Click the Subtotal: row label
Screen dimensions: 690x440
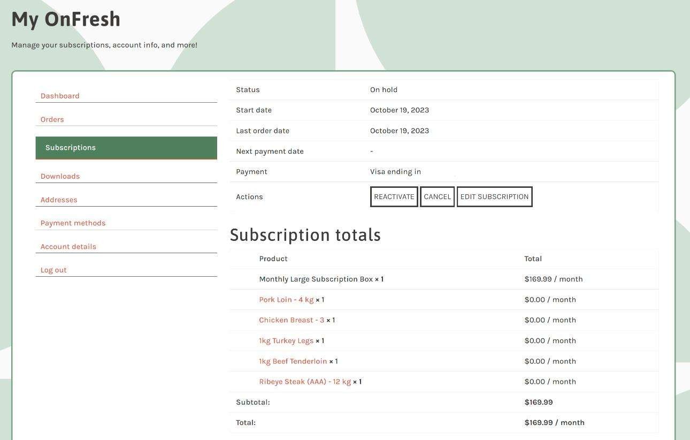point(253,402)
